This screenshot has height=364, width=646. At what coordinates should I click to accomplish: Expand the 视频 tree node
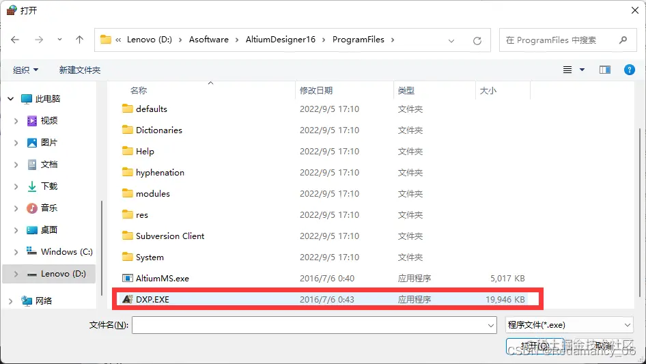16,121
